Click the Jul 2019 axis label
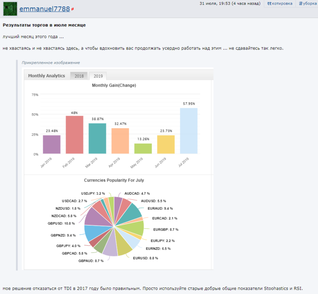The width and height of the screenshot is (318, 294). pos(184,162)
